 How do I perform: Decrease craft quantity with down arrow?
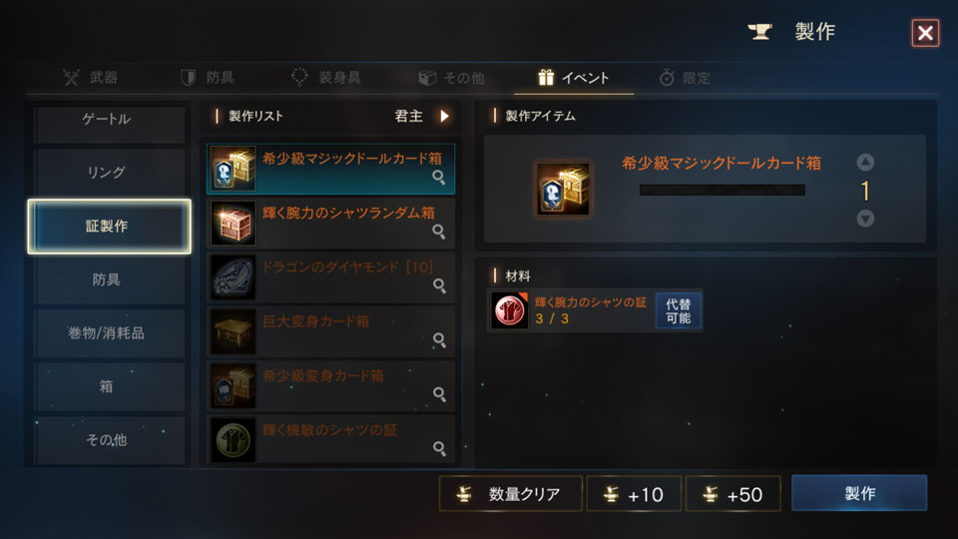click(865, 219)
